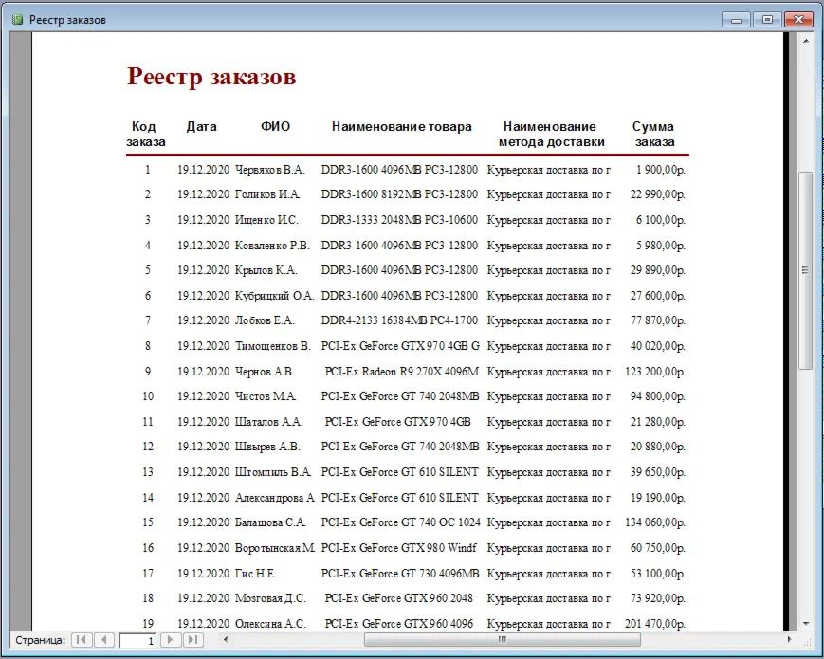Jump to the last report page

[192, 640]
